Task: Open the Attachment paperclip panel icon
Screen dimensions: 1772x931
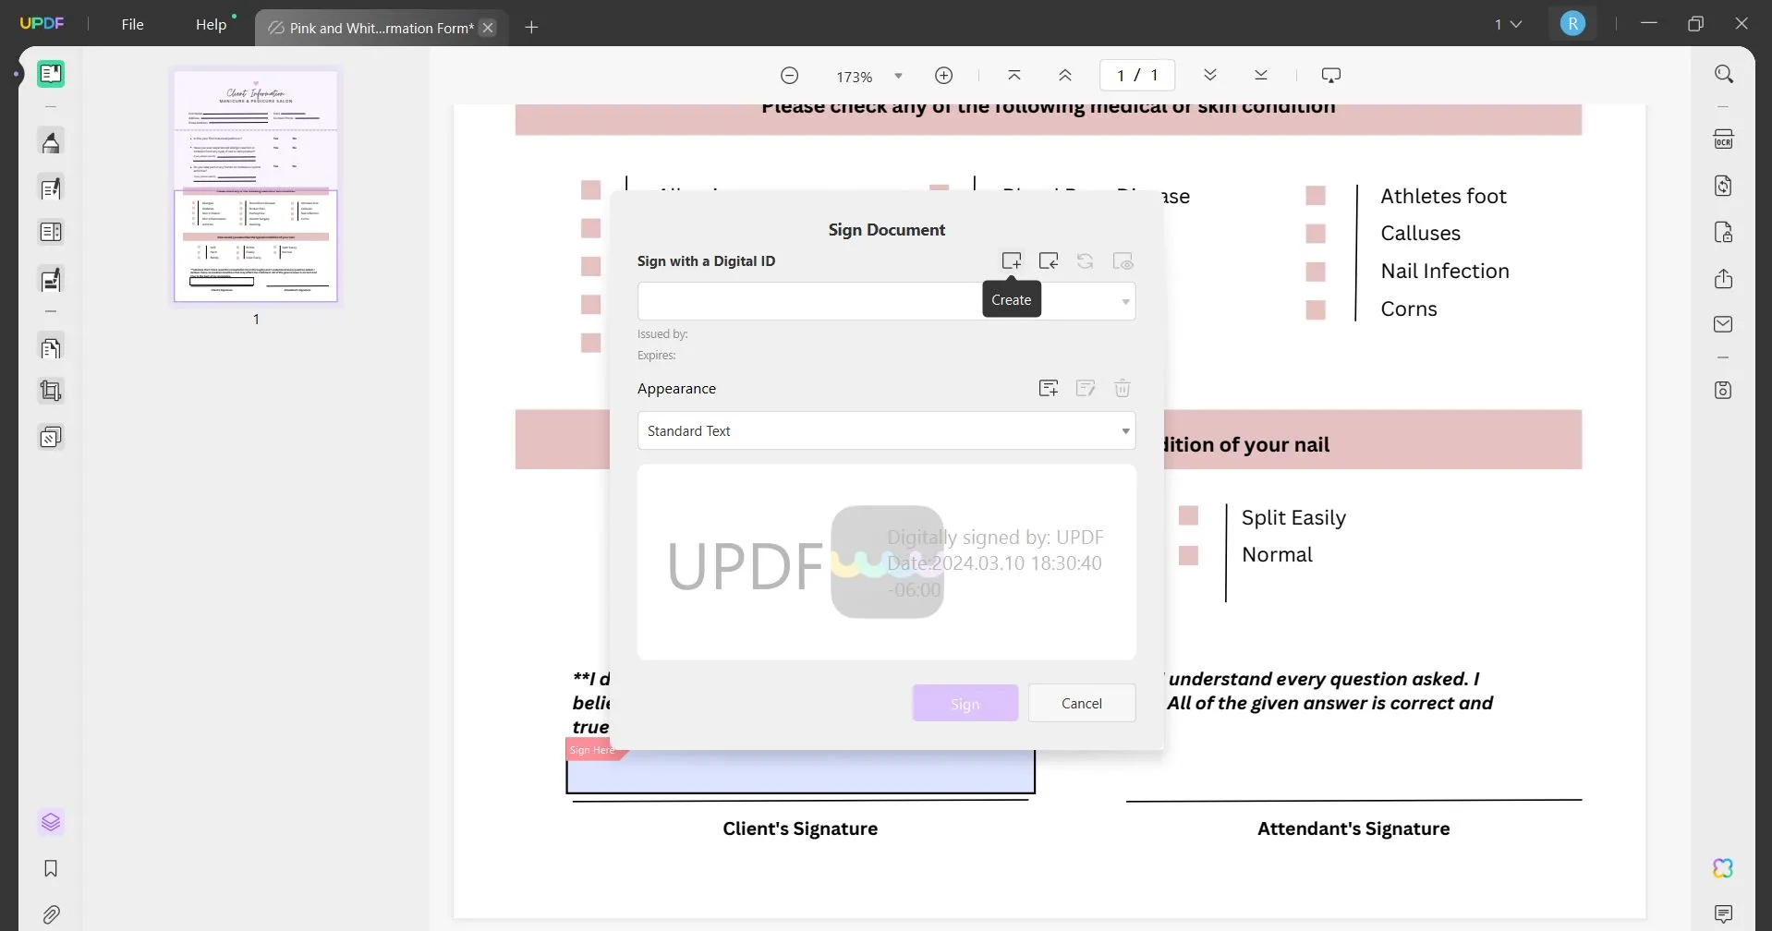Action: 51,914
